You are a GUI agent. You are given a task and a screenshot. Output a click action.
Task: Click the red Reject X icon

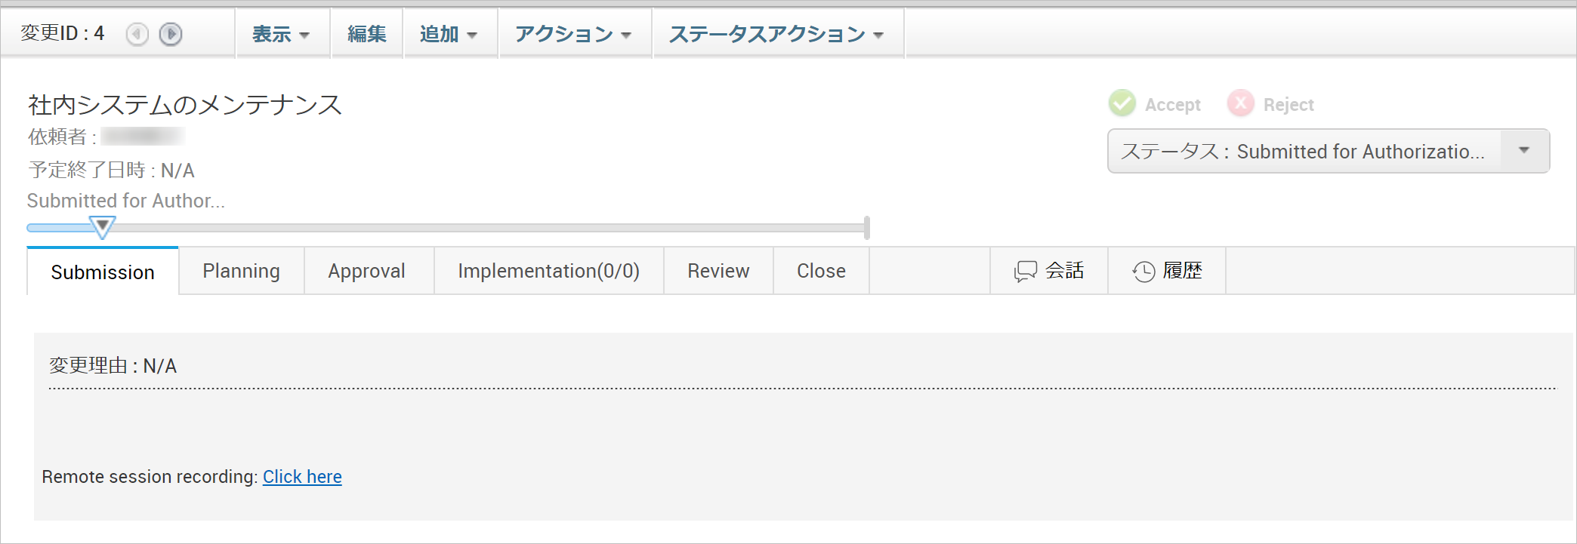pyautogui.click(x=1240, y=103)
